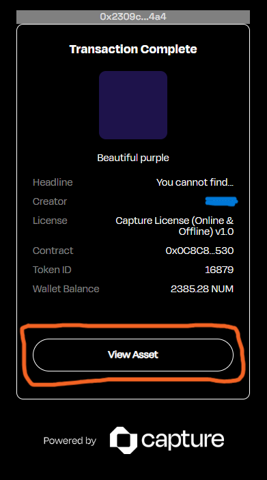Viewport: 267px width, 480px height.
Task: Click the capture wordmark text
Action: (x=182, y=440)
